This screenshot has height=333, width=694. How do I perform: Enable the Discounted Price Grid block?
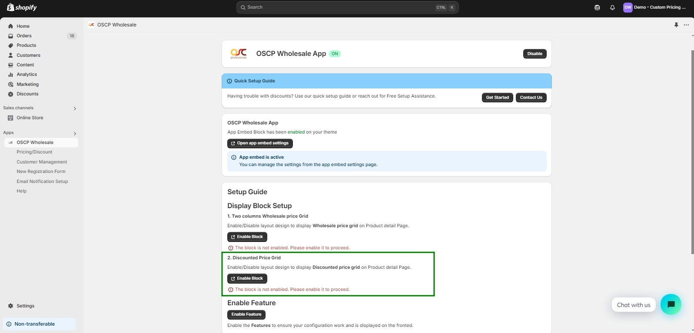click(247, 278)
